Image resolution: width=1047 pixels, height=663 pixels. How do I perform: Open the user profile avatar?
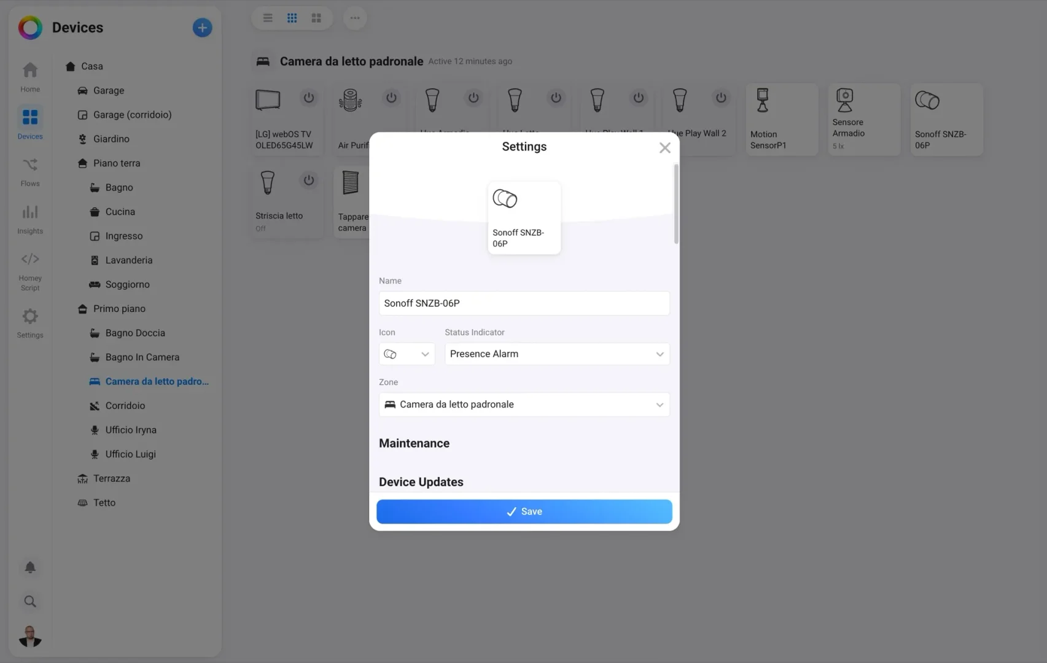click(30, 637)
